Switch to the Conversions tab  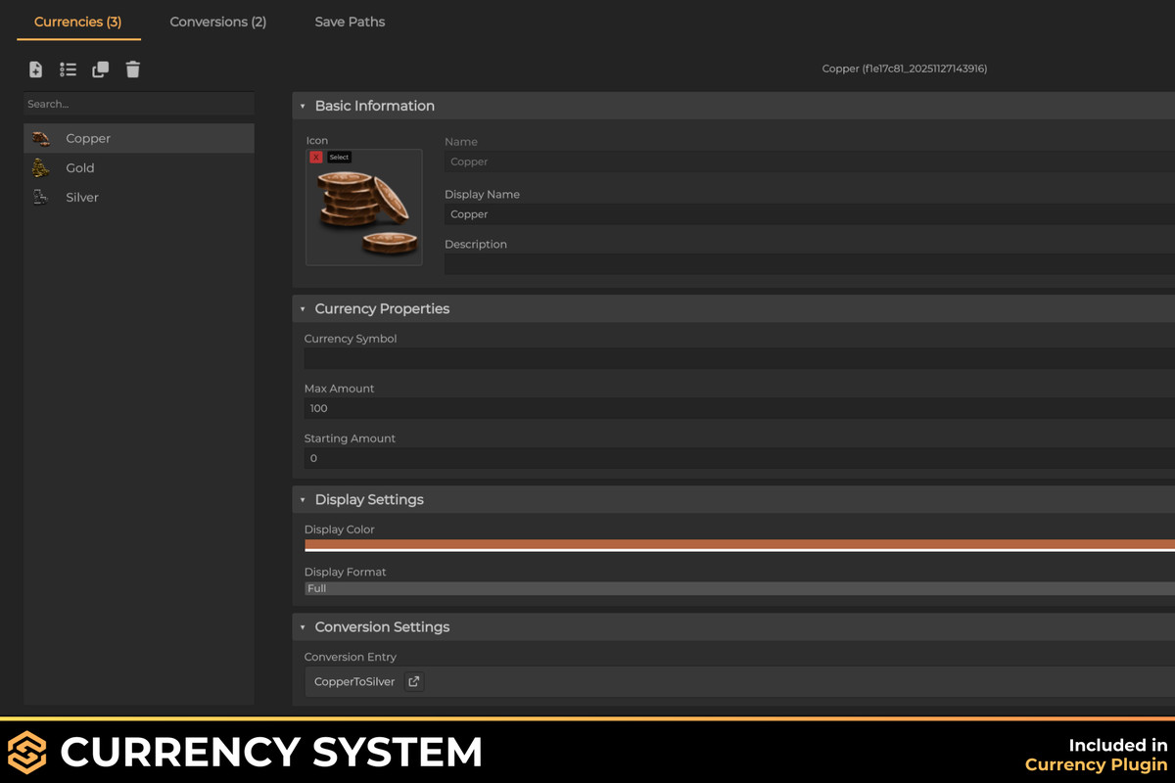(x=217, y=22)
